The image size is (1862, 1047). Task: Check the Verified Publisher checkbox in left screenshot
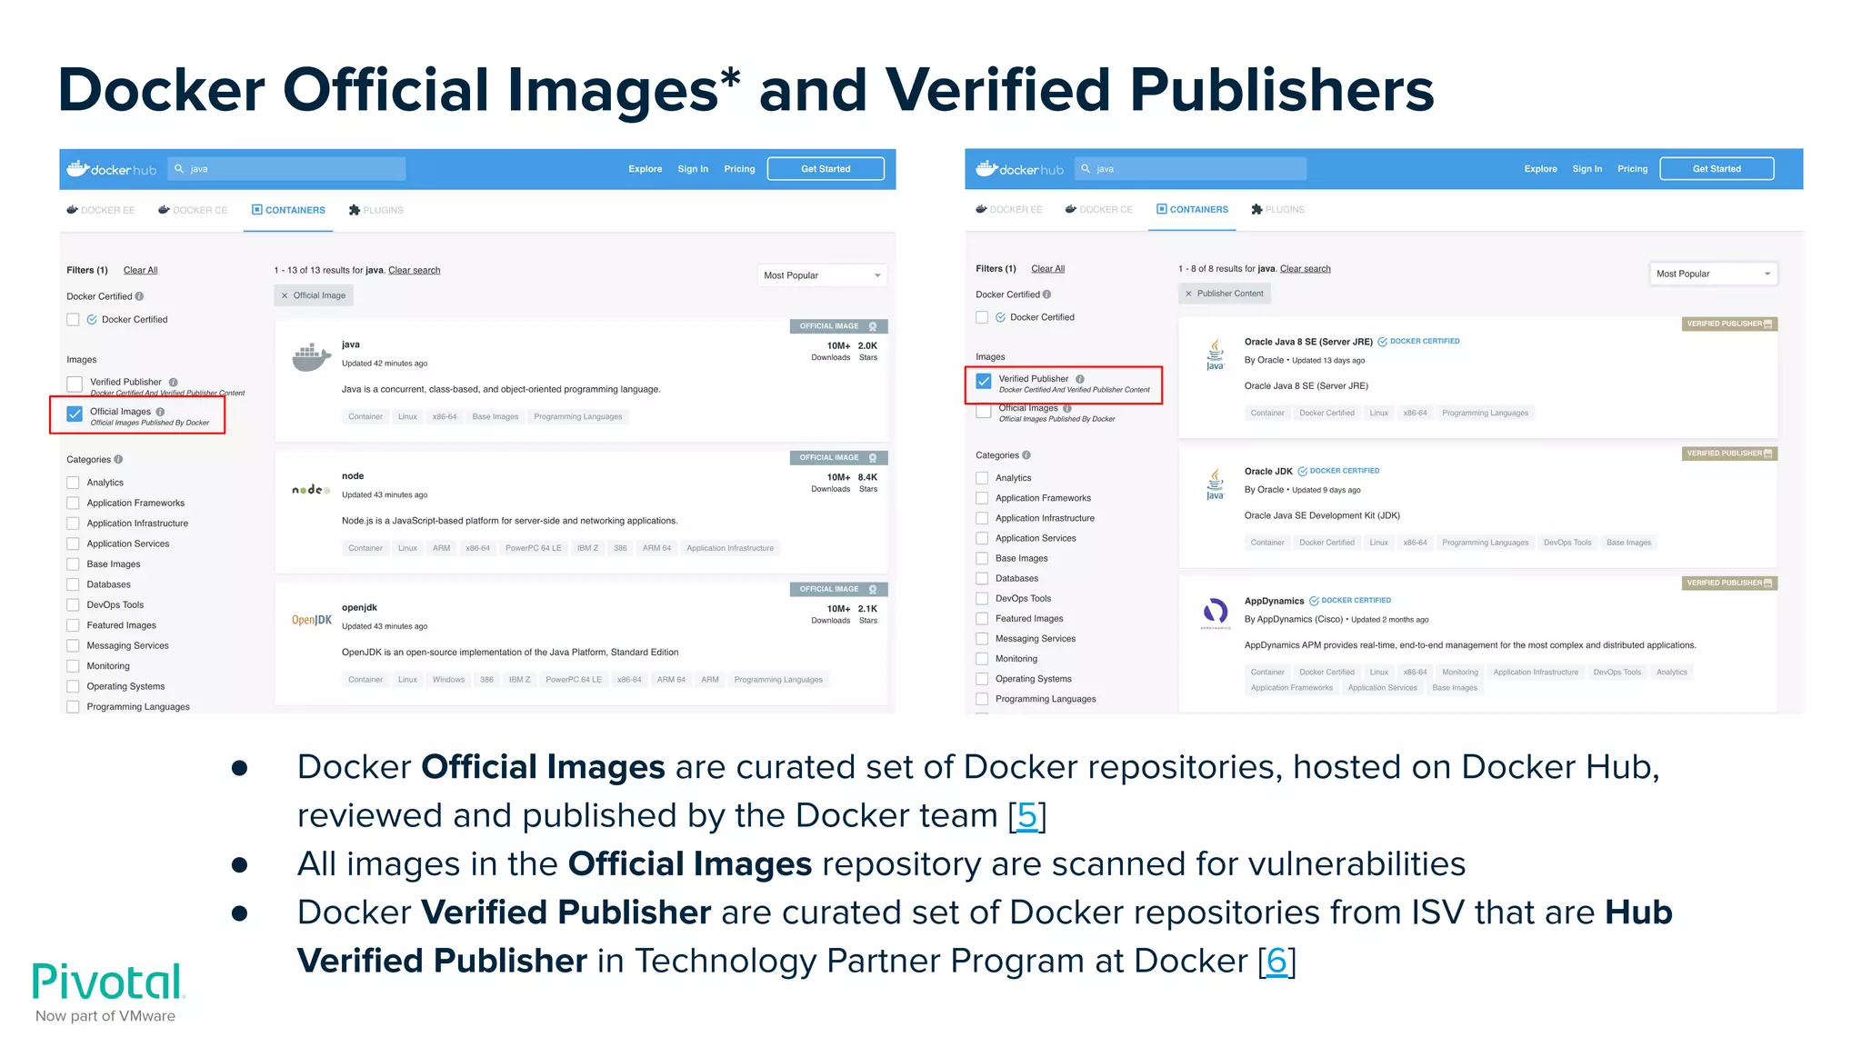pyautogui.click(x=75, y=384)
